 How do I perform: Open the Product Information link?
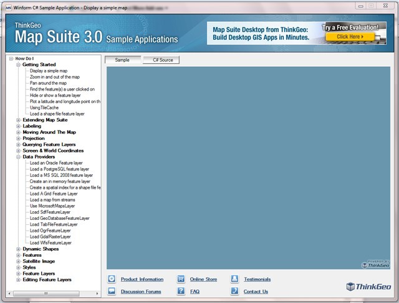click(x=142, y=279)
